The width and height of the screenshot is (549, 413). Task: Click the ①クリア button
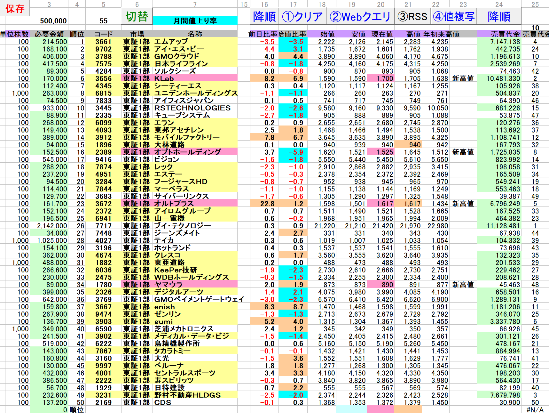pyautogui.click(x=302, y=16)
